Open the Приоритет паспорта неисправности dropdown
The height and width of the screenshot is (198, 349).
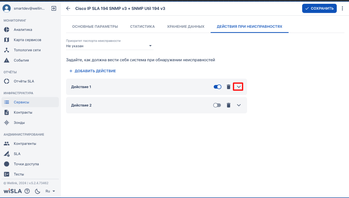(110, 46)
